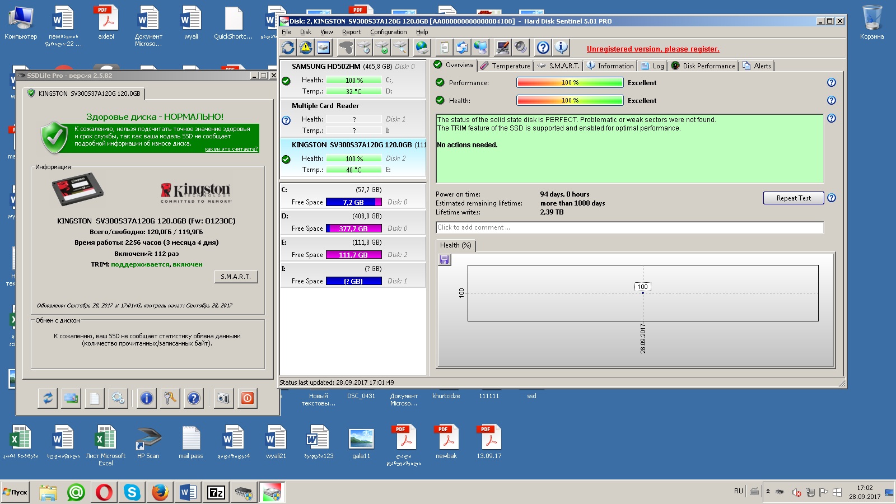
Task: Click the C: free space 7,2 GB bar
Action: tap(353, 202)
